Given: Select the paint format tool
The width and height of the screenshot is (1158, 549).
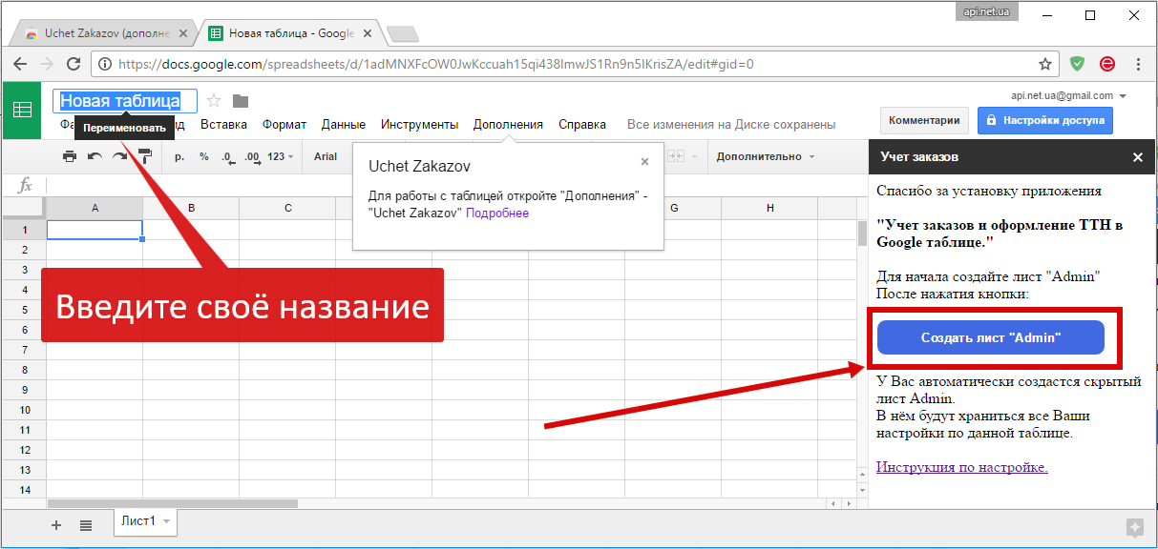Looking at the screenshot, I should pos(145,156).
